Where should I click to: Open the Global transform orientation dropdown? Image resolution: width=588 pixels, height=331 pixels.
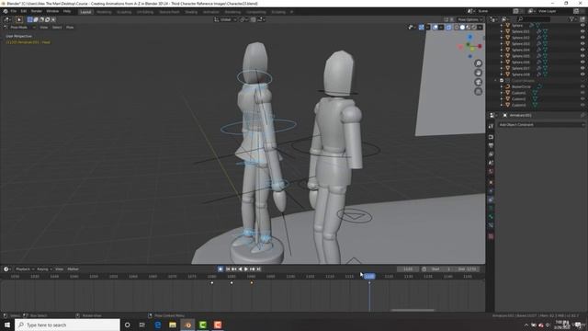(x=225, y=19)
